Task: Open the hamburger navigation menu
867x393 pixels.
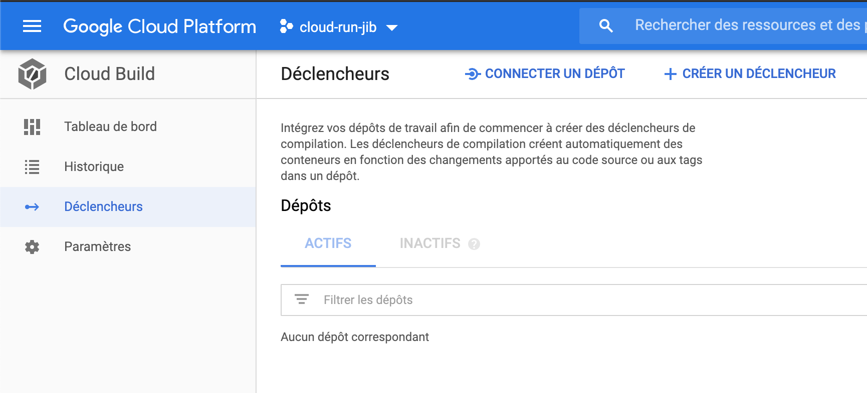Action: (32, 26)
